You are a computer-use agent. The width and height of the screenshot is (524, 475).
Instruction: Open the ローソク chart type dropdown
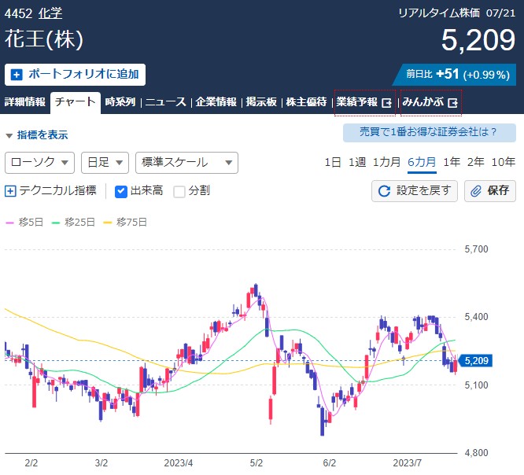(x=39, y=162)
